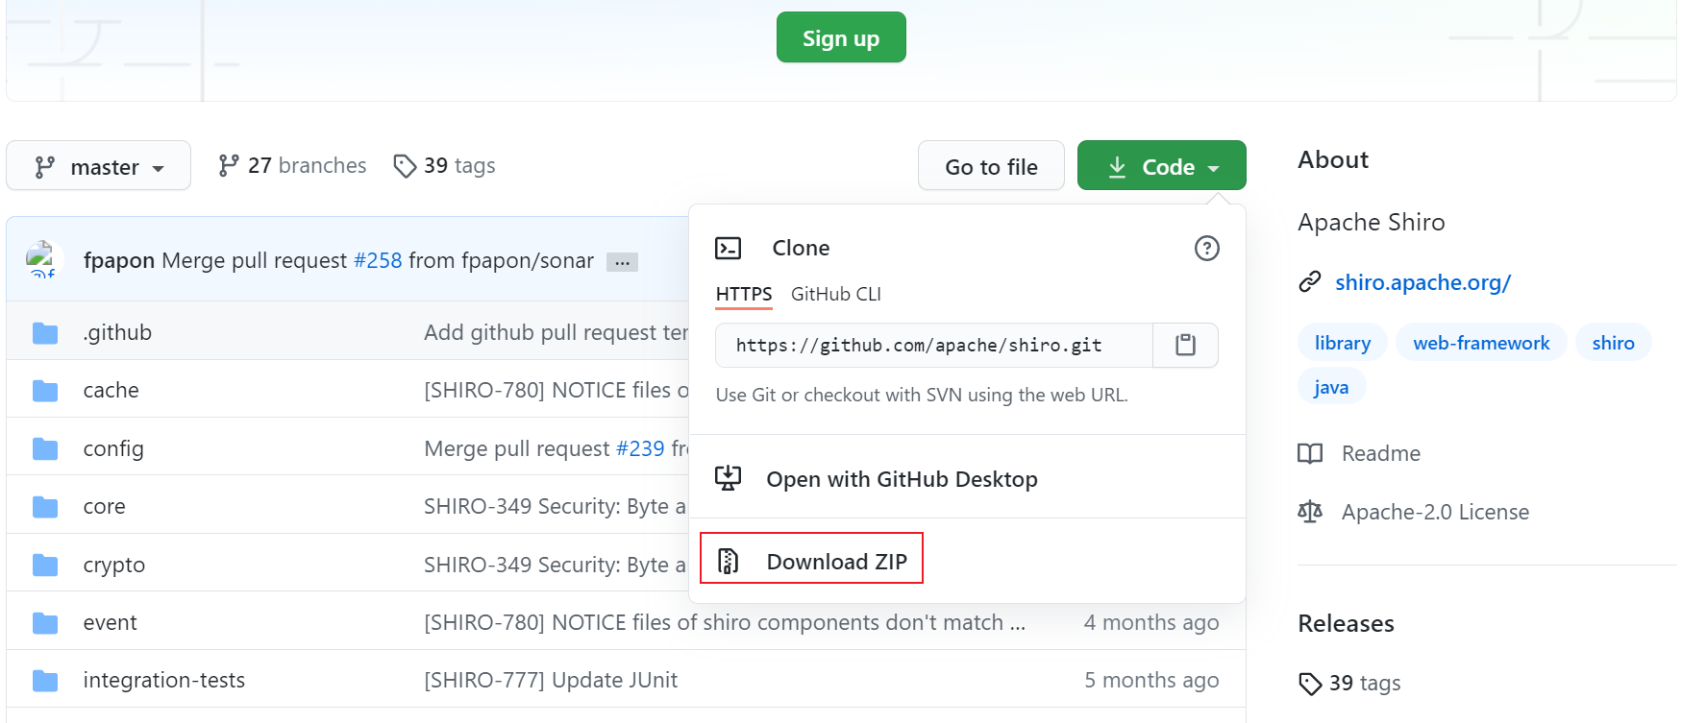Screen dimensions: 1682x723
Task: Click the green Sign up button
Action: coord(841,37)
